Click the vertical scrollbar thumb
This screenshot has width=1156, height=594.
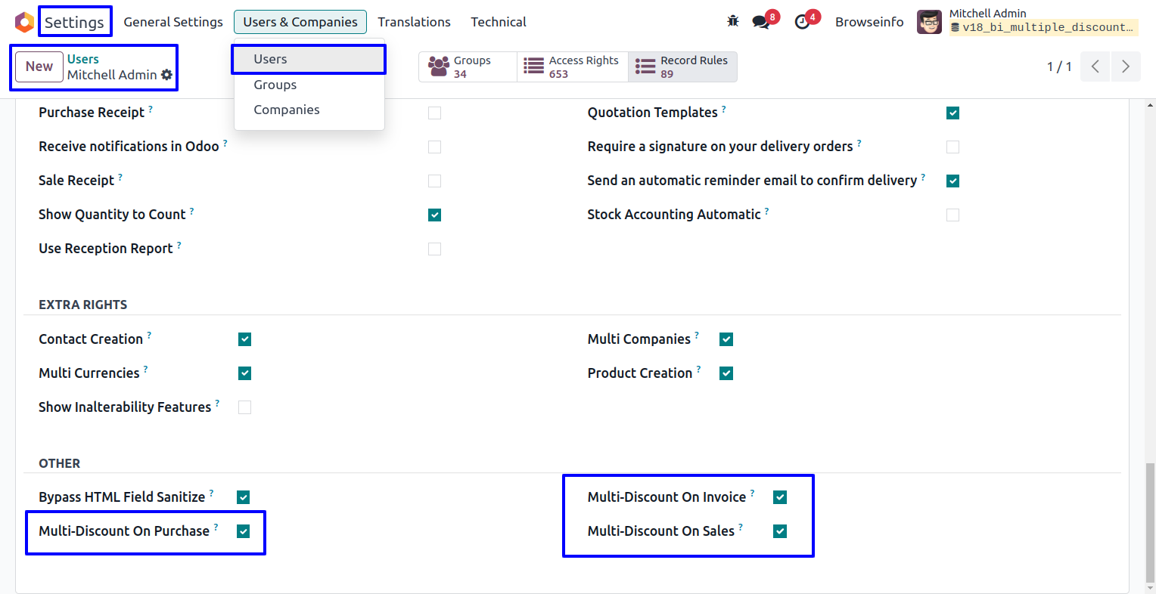tap(1151, 521)
